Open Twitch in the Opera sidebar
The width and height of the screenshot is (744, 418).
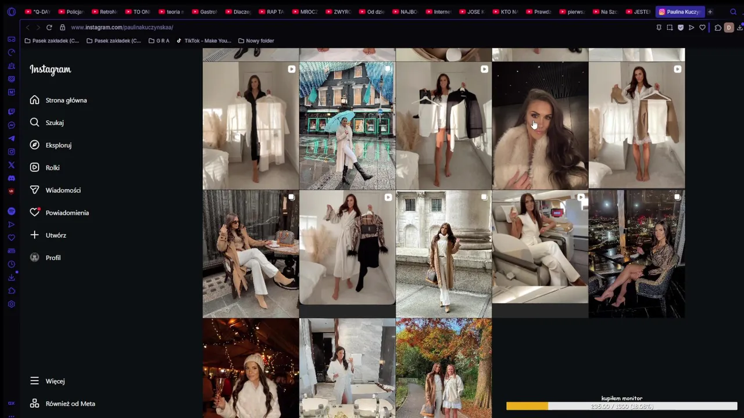[11, 111]
